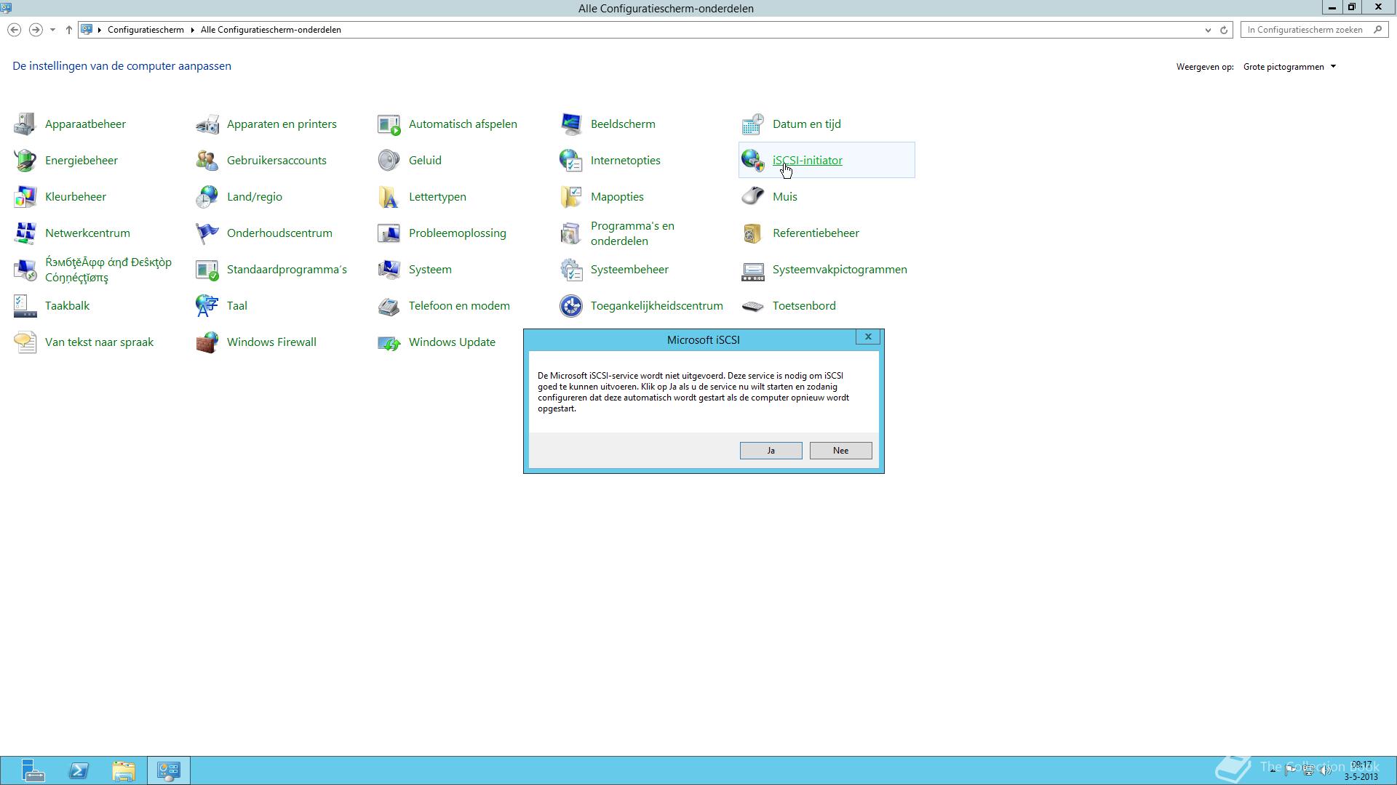Viewport: 1397px width, 785px height.
Task: Open Apparaten en printers icon
Action: tap(207, 124)
